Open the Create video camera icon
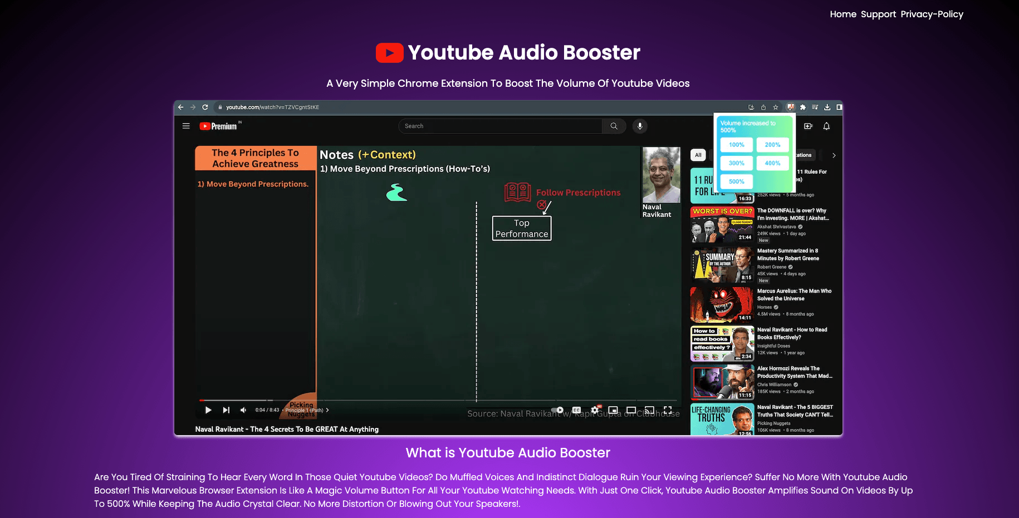This screenshot has height=518, width=1019. pyautogui.click(x=808, y=126)
